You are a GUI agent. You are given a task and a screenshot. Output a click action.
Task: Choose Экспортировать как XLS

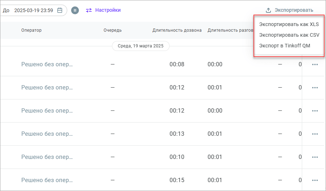(x=289, y=24)
